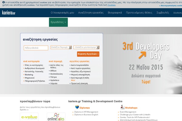Click kariera.gr Training & Development Centre heading

pyautogui.click(x=95, y=101)
